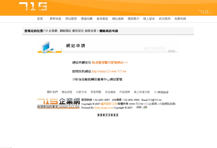Click the CNZZ statistics badge icon
This screenshot has width=217, height=148.
click(x=141, y=107)
